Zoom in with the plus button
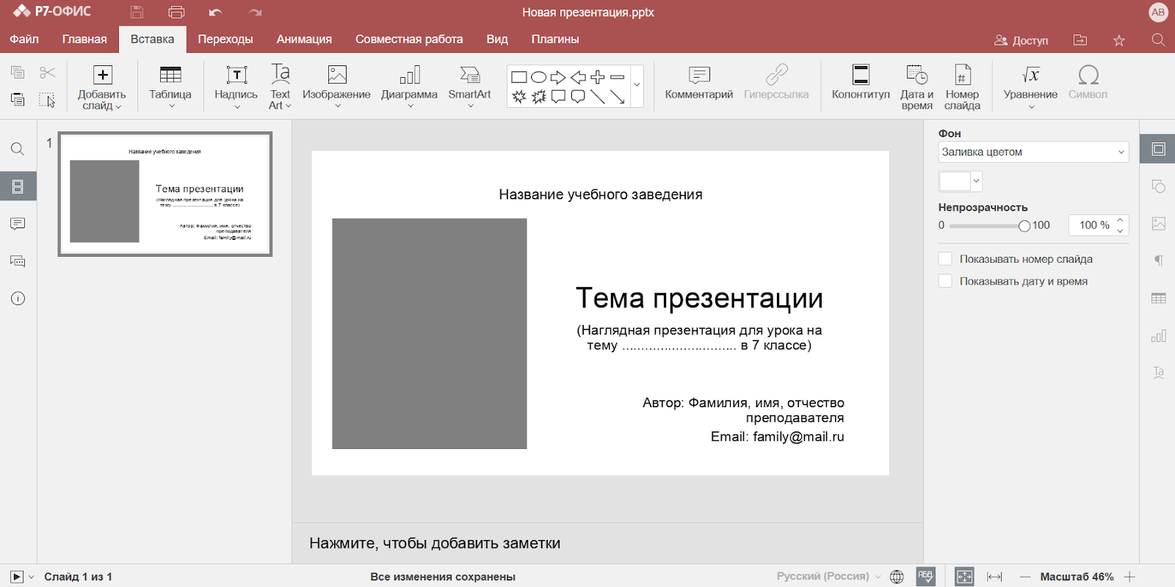This screenshot has height=587, width=1175. 1129,577
